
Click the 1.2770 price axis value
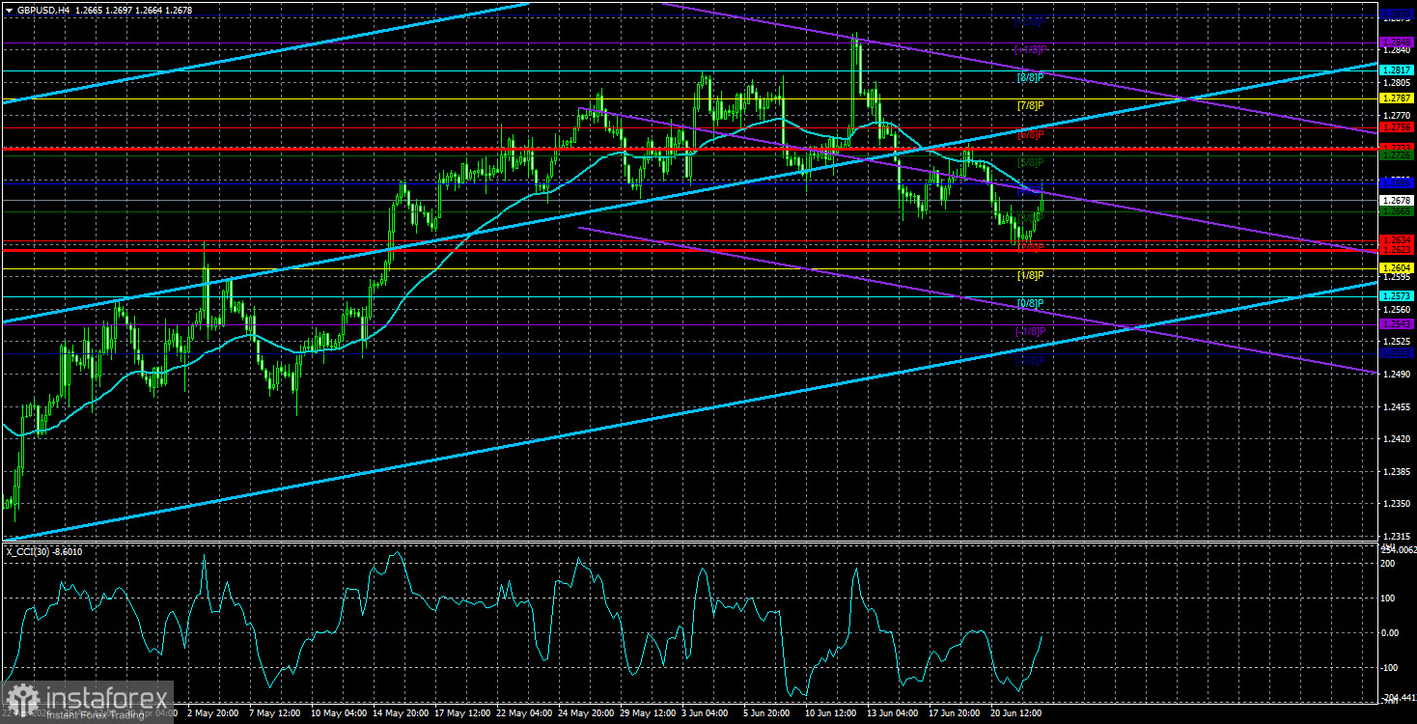1397,114
